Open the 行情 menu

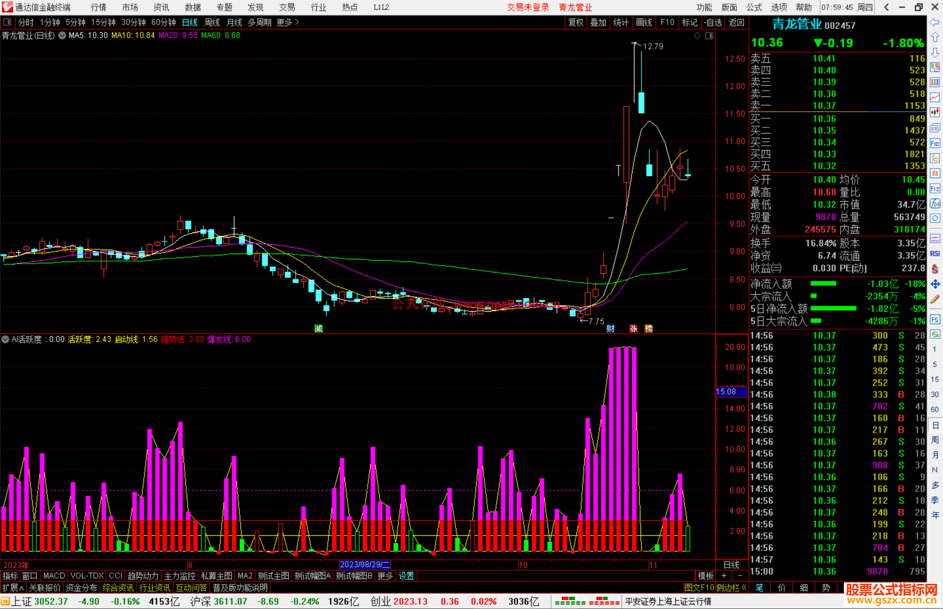98,7
